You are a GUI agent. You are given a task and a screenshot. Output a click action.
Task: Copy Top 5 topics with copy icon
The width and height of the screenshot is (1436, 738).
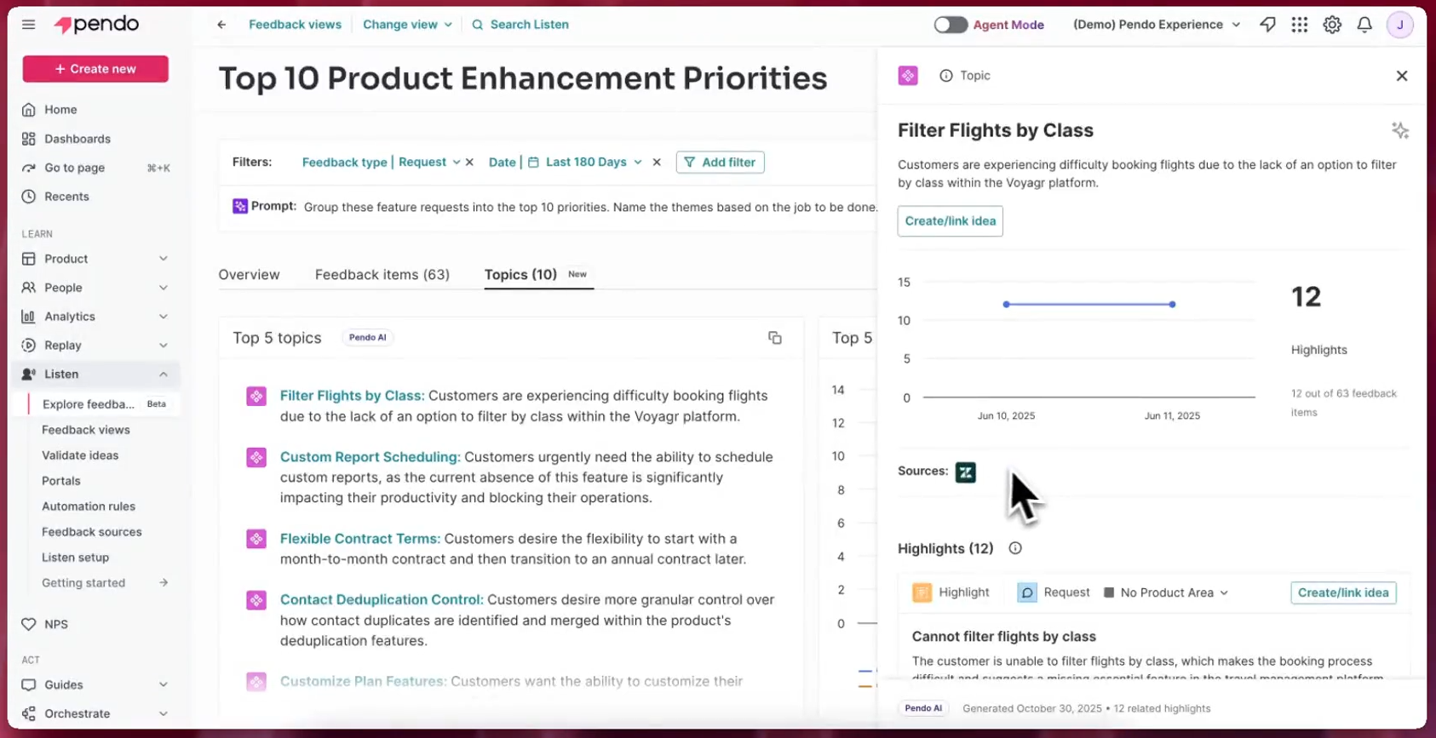[774, 338]
